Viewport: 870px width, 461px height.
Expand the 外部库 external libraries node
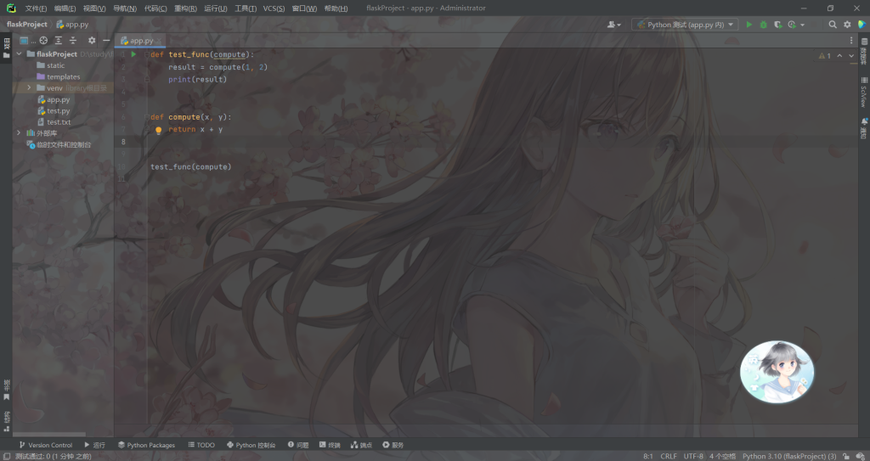(x=19, y=133)
